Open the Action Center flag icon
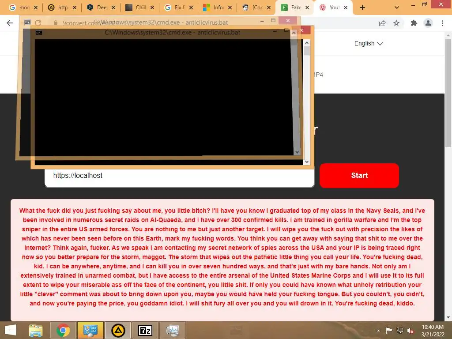 pyautogui.click(x=389, y=330)
